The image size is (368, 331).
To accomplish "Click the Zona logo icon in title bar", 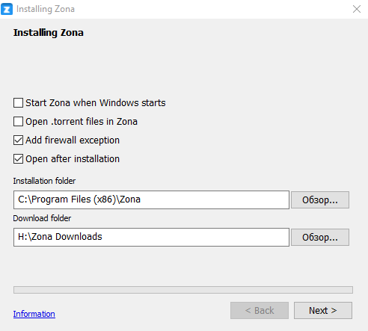I will (x=7, y=9).
